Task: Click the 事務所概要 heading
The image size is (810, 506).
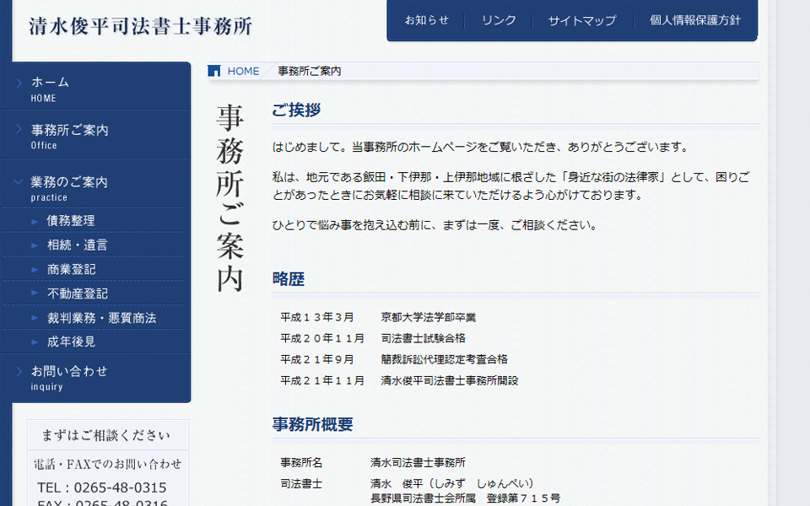Action: tap(312, 424)
